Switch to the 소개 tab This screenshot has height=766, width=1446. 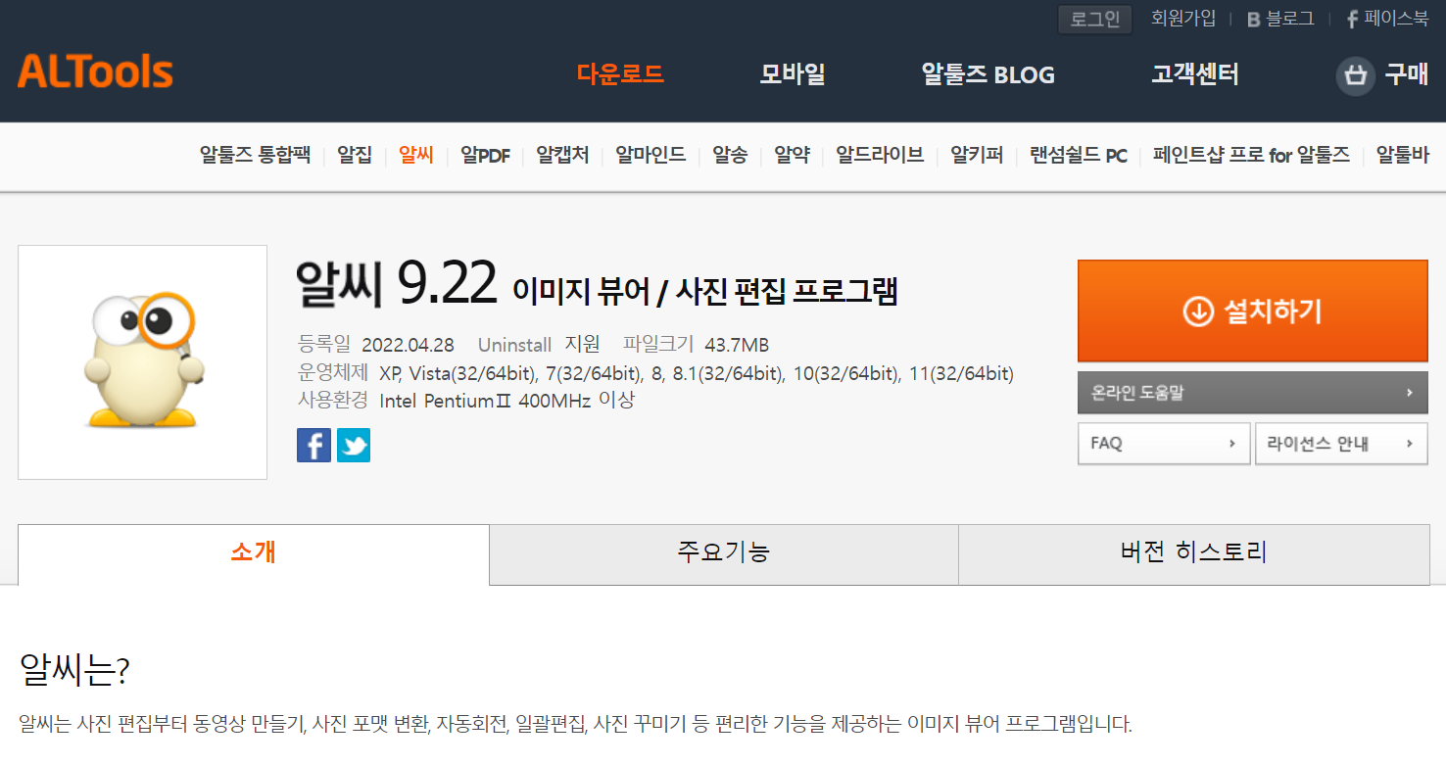pyautogui.click(x=254, y=553)
